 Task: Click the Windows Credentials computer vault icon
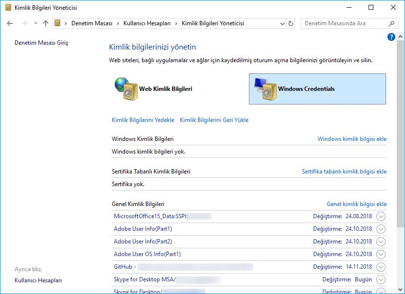[x=265, y=89]
